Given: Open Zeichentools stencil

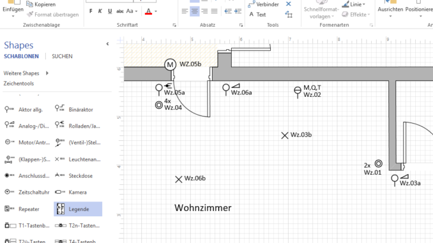Looking at the screenshot, I should pos(19,84).
